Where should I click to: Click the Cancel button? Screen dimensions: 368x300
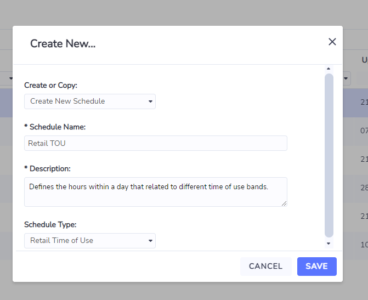[x=265, y=267]
